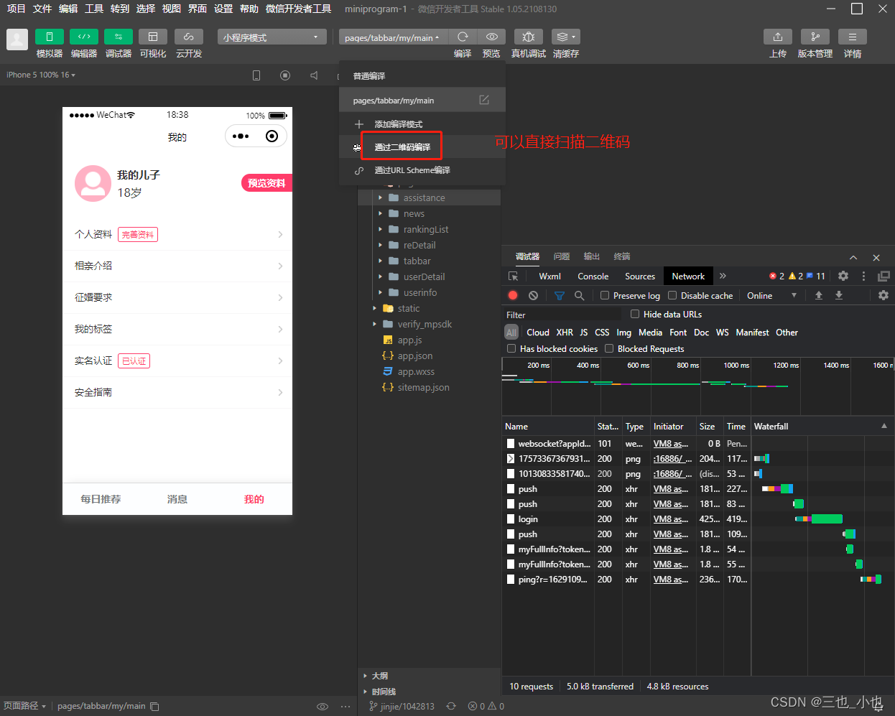This screenshot has width=895, height=716.
Task: Check the Blocked Requests checkbox
Action: coord(609,348)
